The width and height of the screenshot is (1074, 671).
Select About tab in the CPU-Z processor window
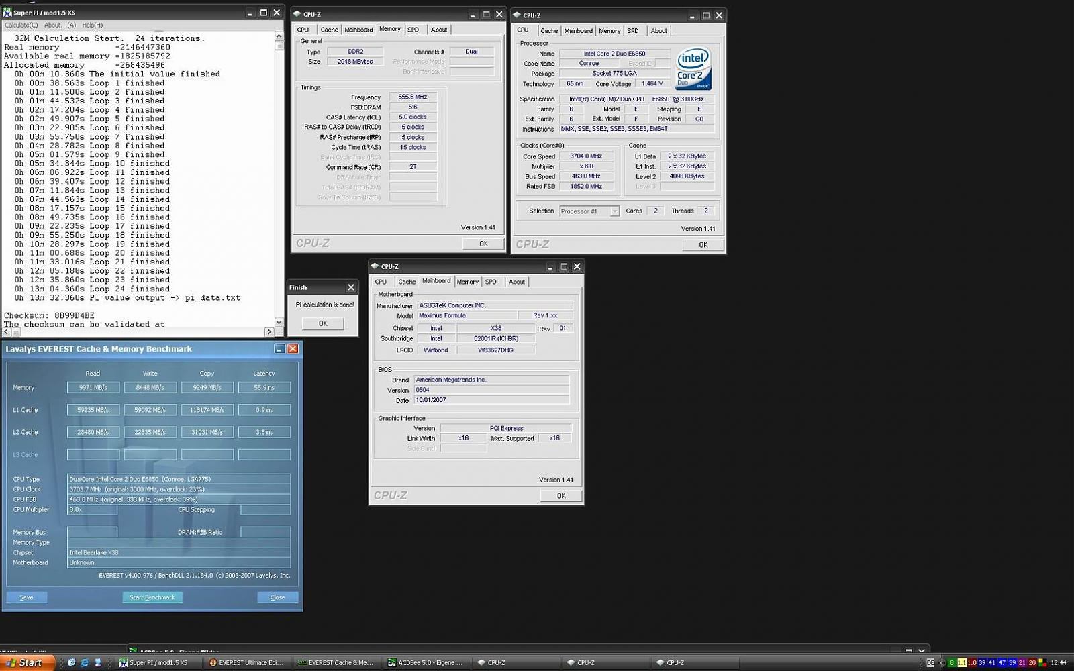tap(659, 31)
